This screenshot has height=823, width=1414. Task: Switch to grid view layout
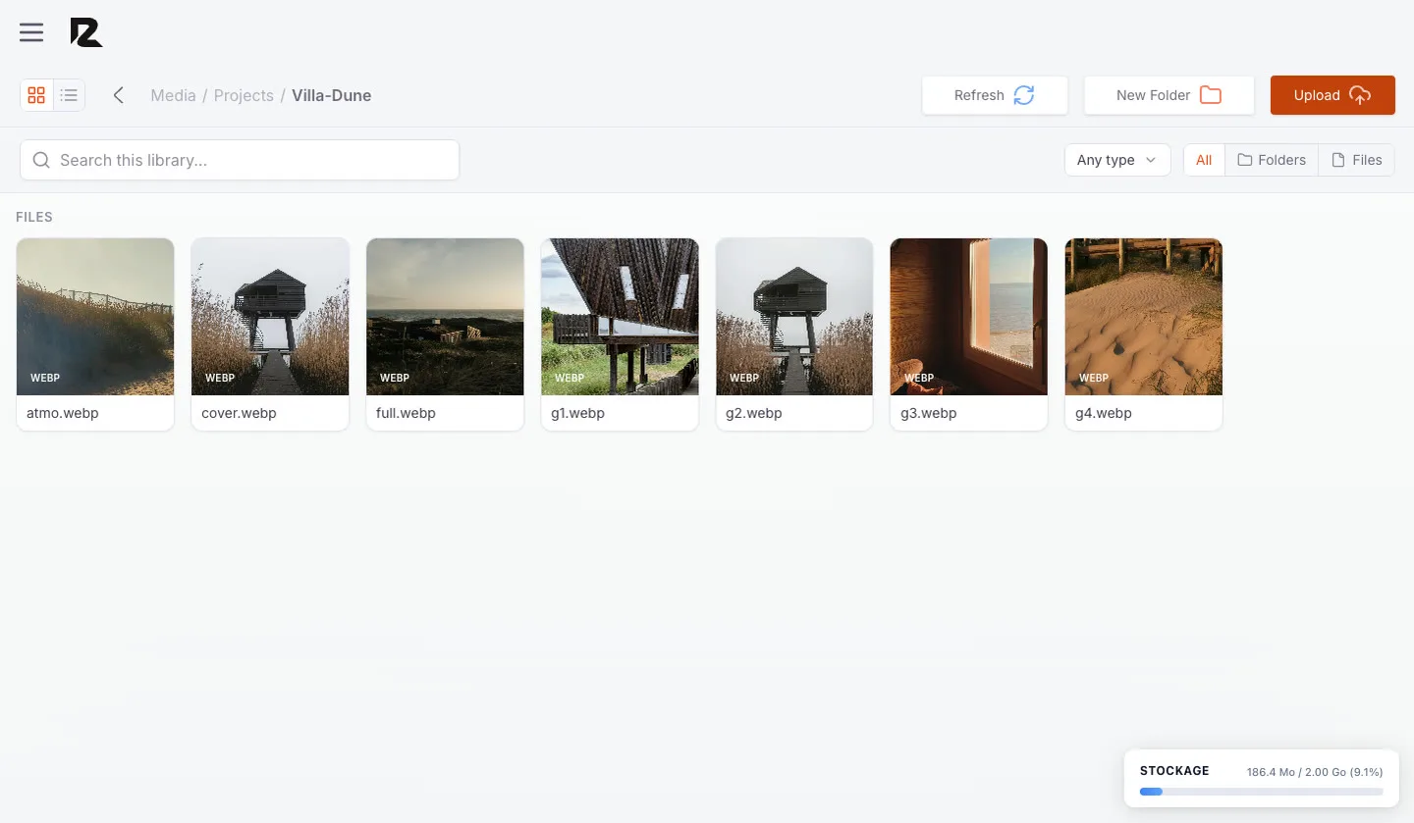36,95
